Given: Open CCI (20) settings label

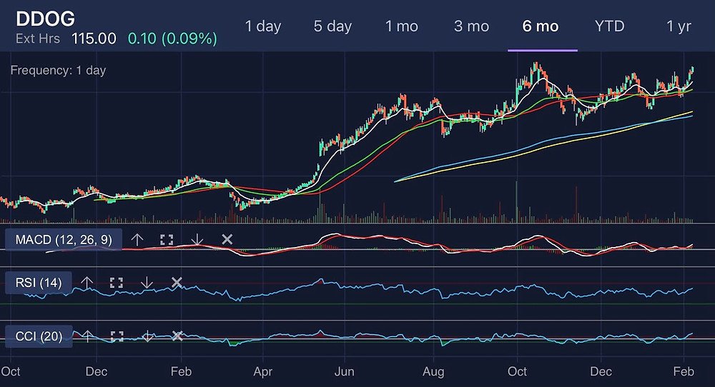Looking at the screenshot, I should (39, 336).
